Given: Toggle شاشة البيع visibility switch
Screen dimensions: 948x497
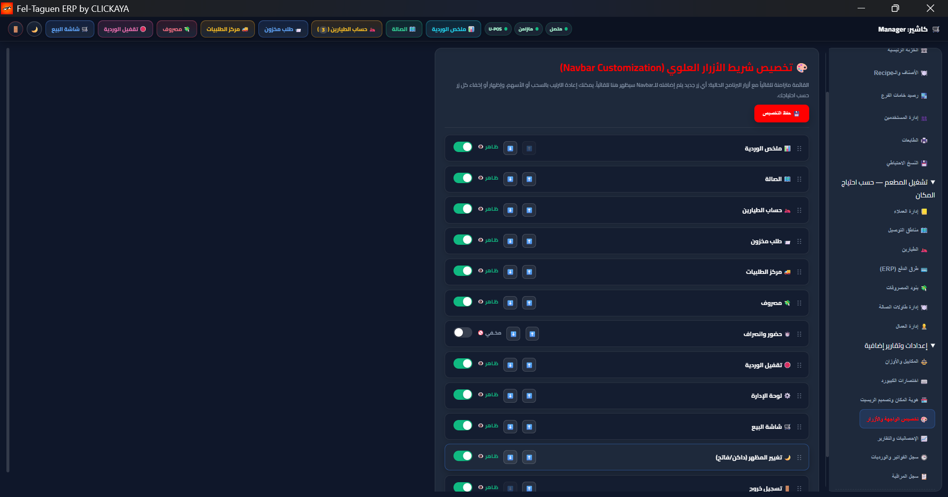Looking at the screenshot, I should coord(463,425).
